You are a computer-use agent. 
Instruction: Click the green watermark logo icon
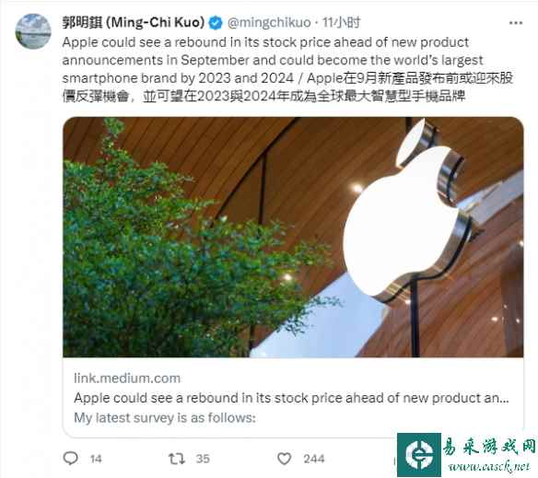pyautogui.click(x=419, y=455)
